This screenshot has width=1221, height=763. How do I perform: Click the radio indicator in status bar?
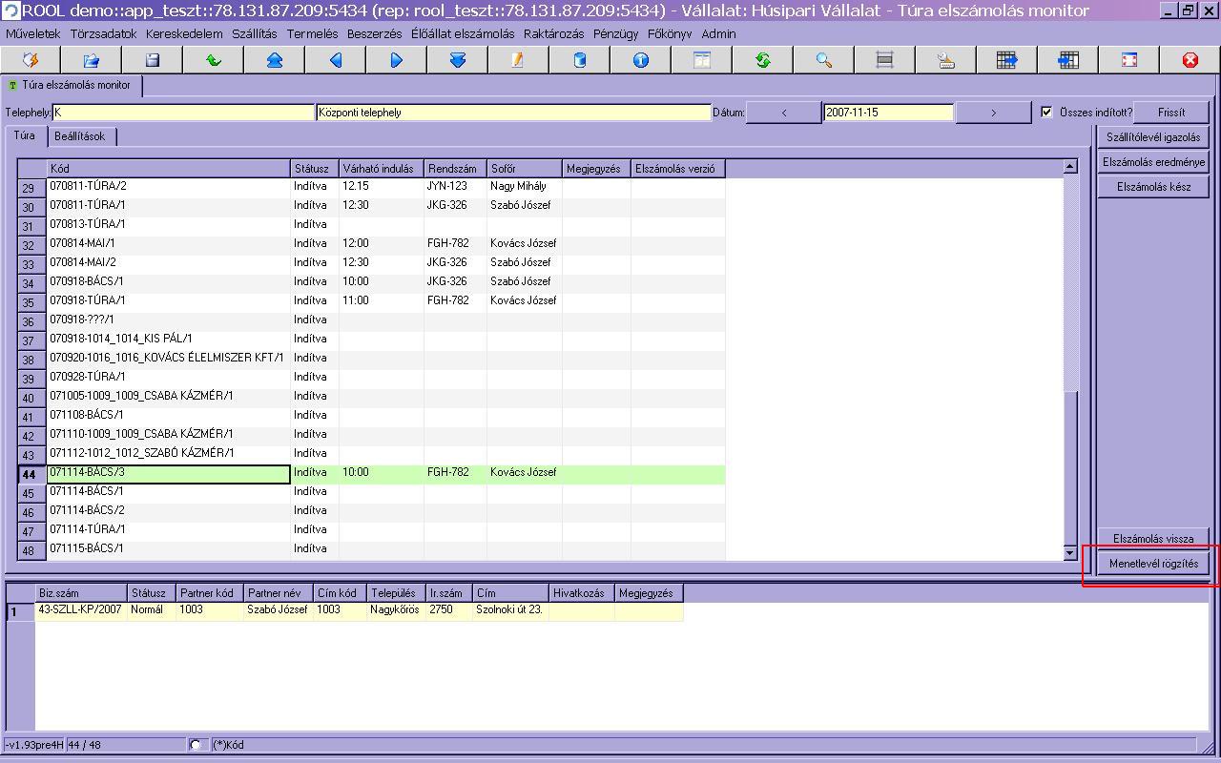(197, 745)
